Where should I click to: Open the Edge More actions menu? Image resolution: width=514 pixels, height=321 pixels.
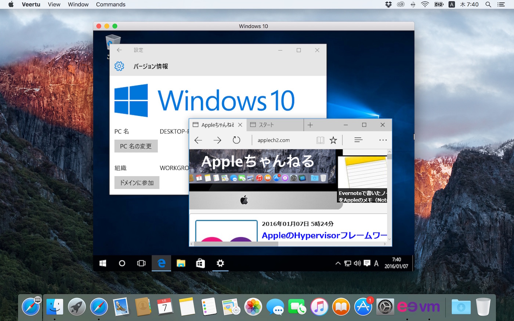coord(383,140)
